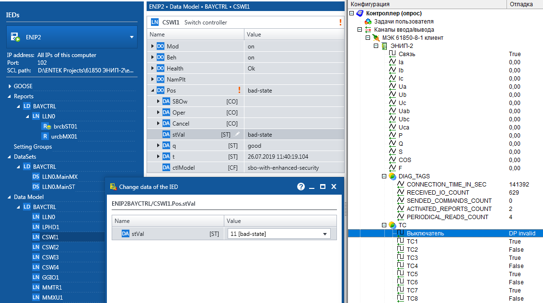Collapse the TC group in tree
543x303 pixels.
point(384,225)
